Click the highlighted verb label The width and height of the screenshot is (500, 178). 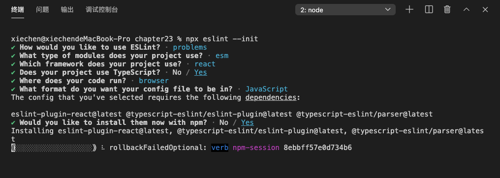[x=219, y=148]
